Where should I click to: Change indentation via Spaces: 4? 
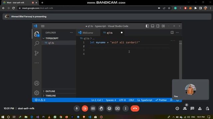pos(111,100)
